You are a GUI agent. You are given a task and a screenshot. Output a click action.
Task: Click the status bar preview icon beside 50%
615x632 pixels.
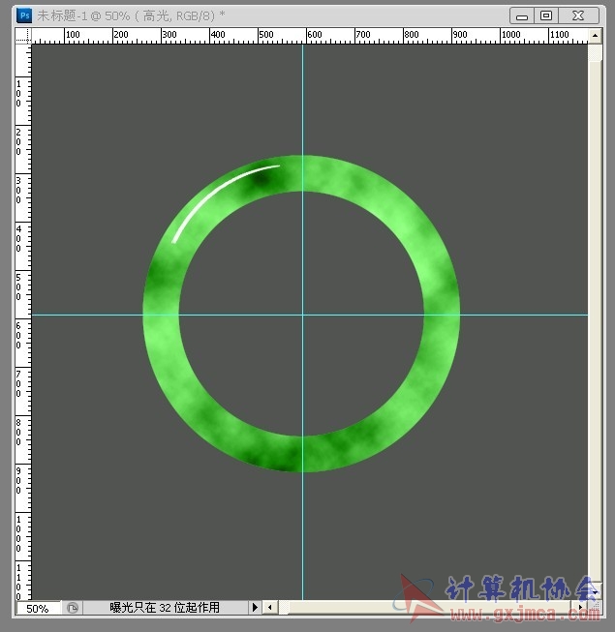(73, 608)
